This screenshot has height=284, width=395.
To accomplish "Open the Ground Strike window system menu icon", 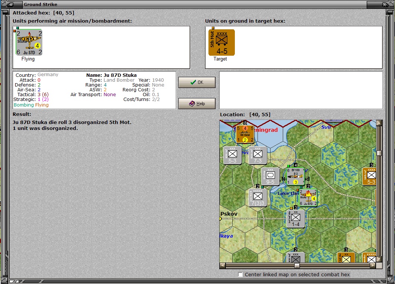I will click(x=10, y=4).
